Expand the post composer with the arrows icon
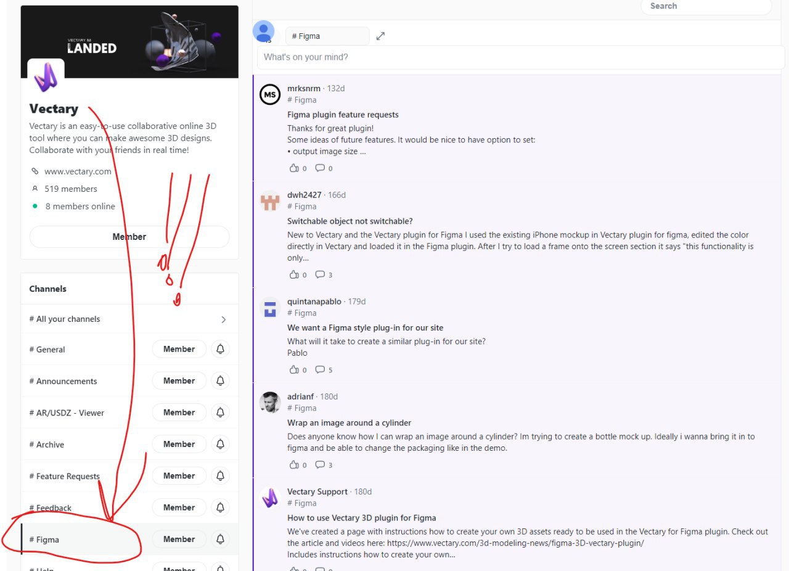Image resolution: width=789 pixels, height=571 pixels. 380,36
